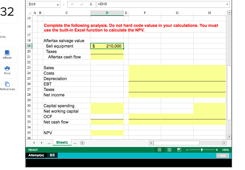Screen dimensions: 245x170
Task: Click the Cancel (X) icon in formula bar
Action: click(72, 4)
